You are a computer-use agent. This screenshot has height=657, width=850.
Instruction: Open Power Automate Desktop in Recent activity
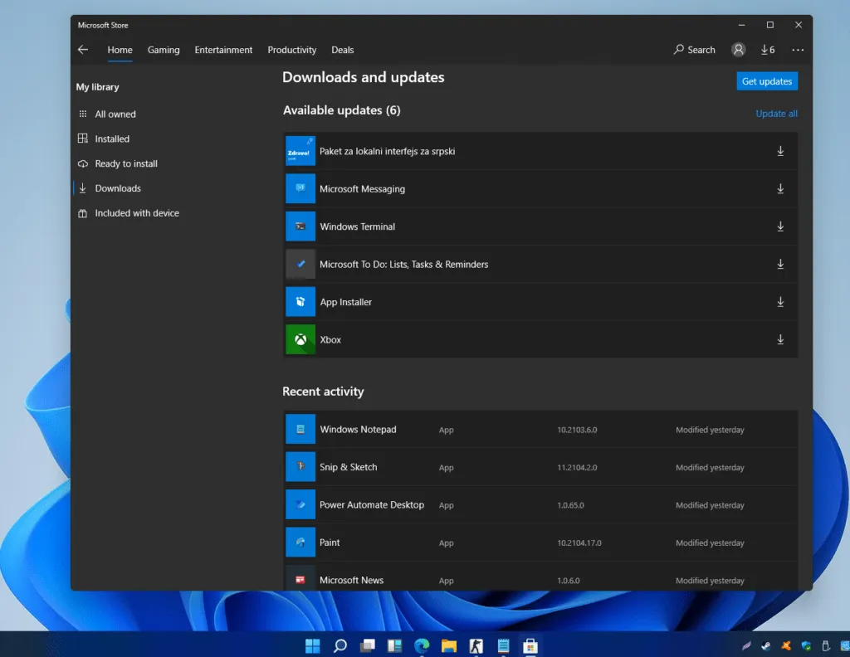(372, 505)
